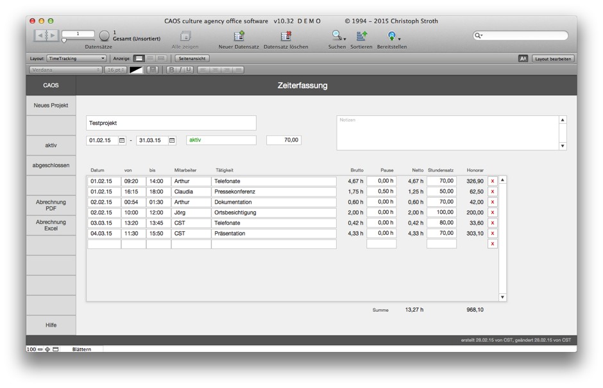Click the Seitenansicht button

[x=192, y=59]
